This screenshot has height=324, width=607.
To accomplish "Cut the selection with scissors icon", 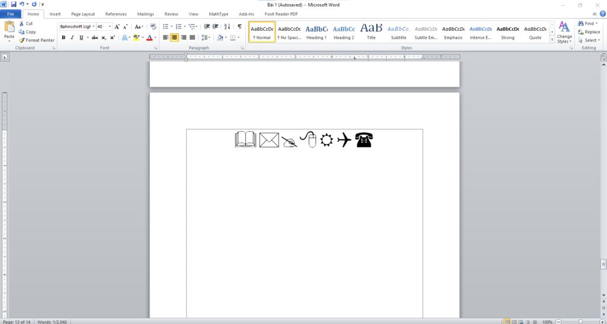I will pos(26,24).
